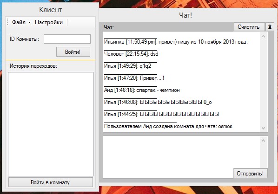The image size is (278, 194).
Task: Select the message Человег [22:15:54]: dsd
Action: [131, 54]
